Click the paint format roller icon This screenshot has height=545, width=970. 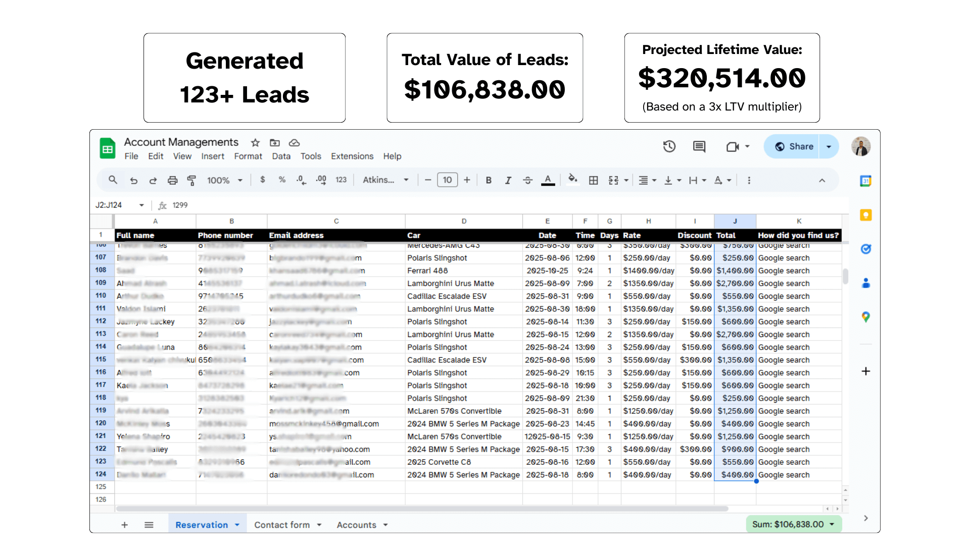(191, 180)
